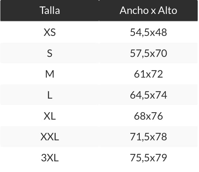Pick the M size cell
The width and height of the screenshot is (199, 172).
pos(50,74)
